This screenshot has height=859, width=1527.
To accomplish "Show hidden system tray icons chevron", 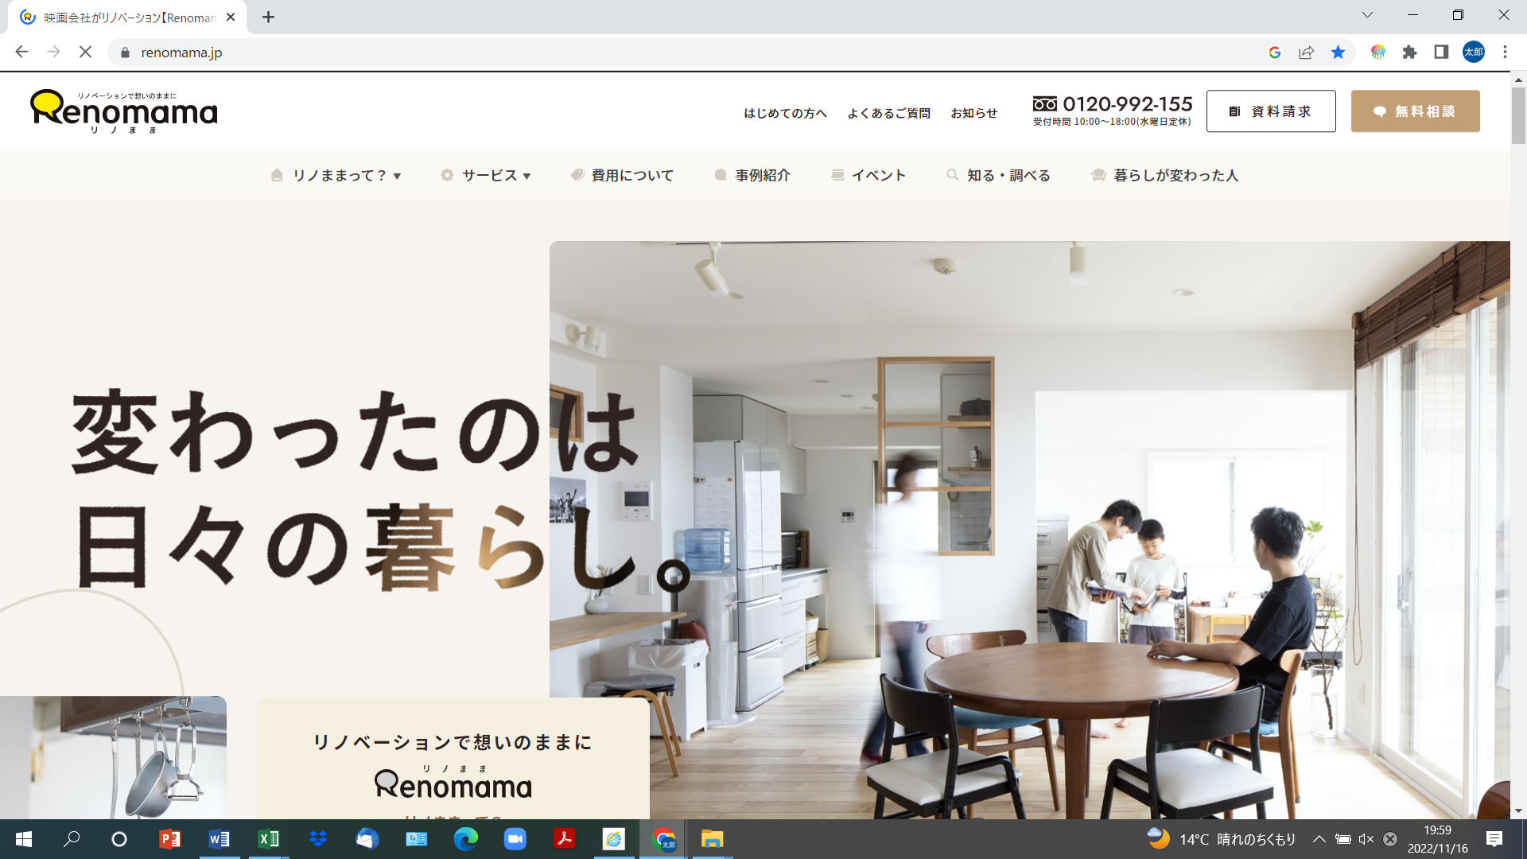I will click(x=1319, y=839).
